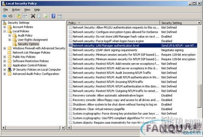Expand the Public Key Policies node
203x137 pixels.
pos(5,57)
